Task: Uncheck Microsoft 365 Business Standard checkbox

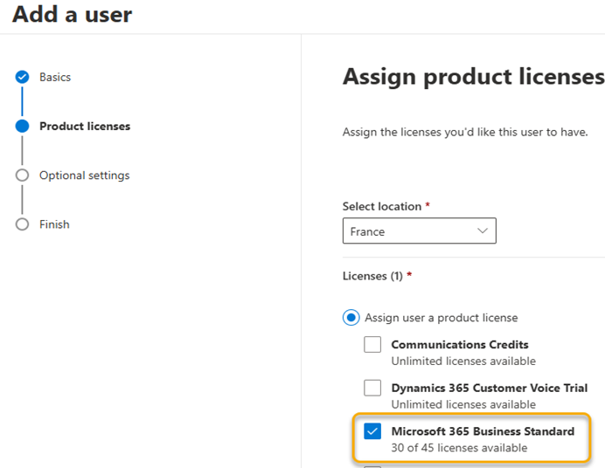Action: click(372, 431)
